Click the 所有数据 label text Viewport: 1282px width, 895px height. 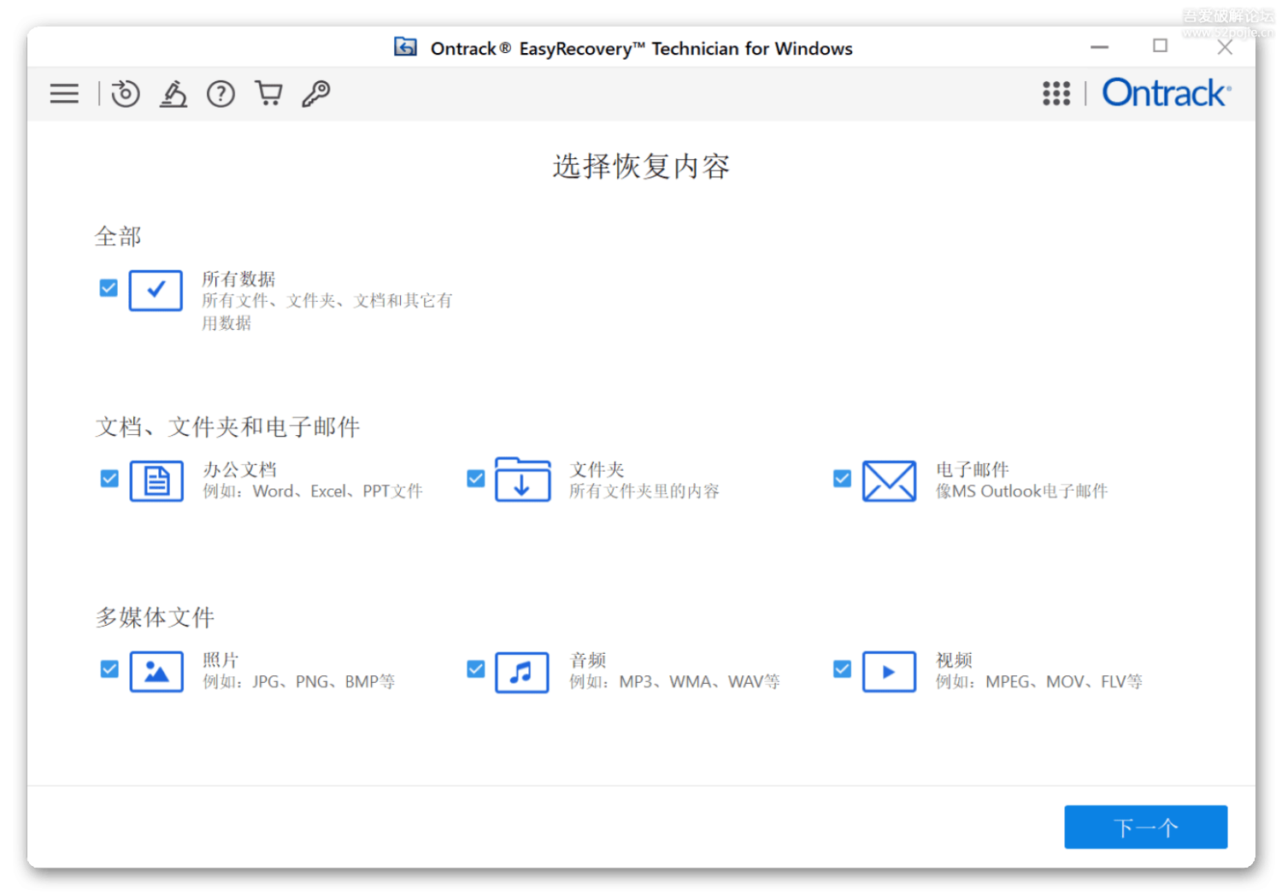tap(238, 279)
